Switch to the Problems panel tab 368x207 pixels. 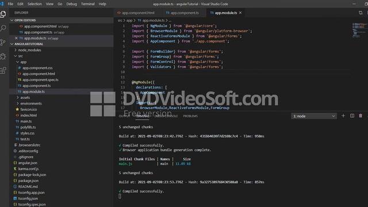[x=190, y=116]
